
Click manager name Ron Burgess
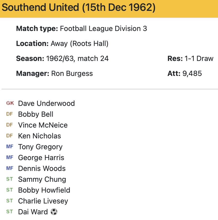(72, 74)
